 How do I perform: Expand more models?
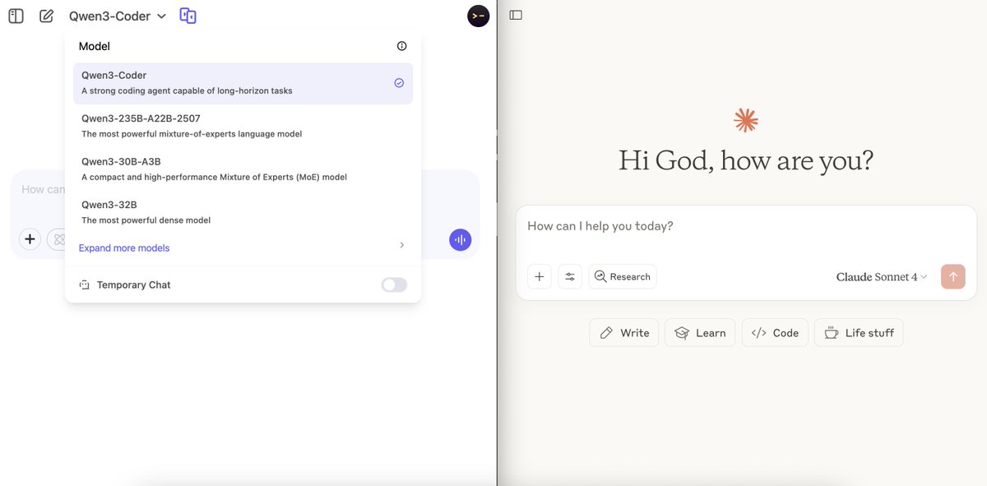[123, 248]
